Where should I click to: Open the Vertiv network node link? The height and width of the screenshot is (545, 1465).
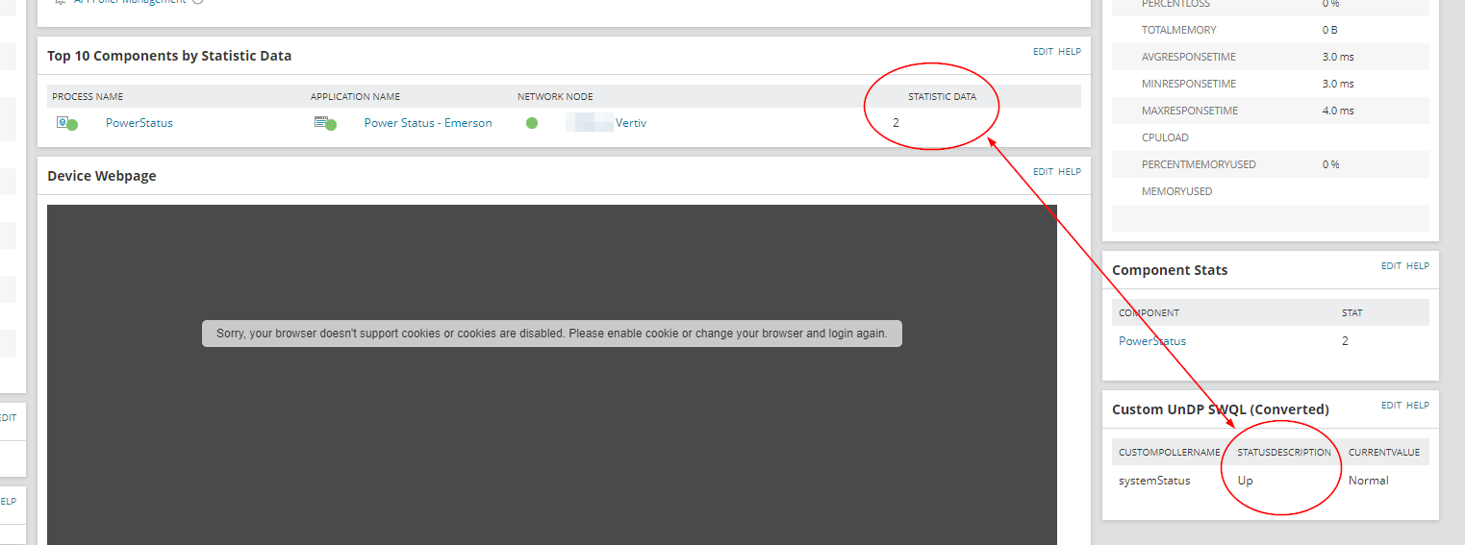coord(631,123)
